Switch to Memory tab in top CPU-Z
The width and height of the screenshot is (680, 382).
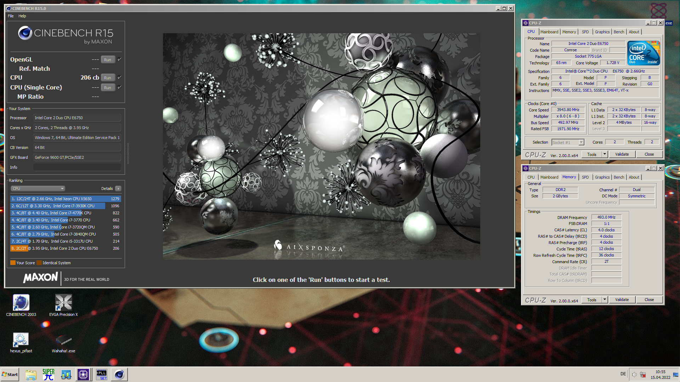point(569,32)
